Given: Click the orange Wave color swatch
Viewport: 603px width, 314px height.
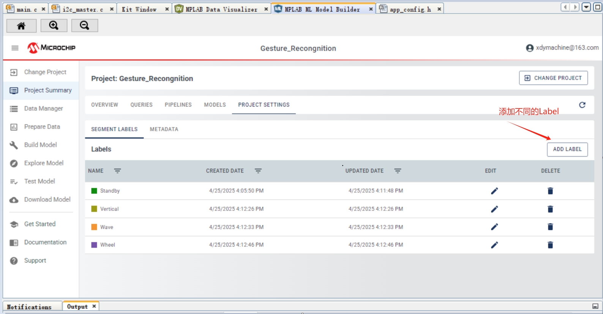Looking at the screenshot, I should tap(94, 227).
